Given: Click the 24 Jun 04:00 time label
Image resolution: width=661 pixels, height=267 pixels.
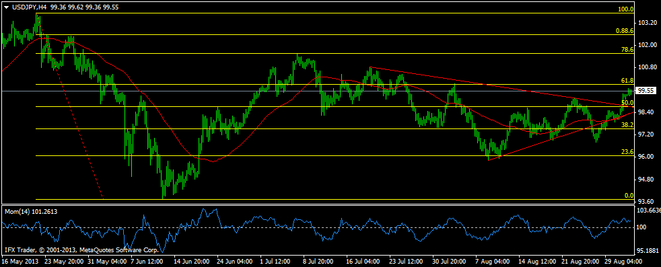Looking at the screenshot, I should point(235,261).
